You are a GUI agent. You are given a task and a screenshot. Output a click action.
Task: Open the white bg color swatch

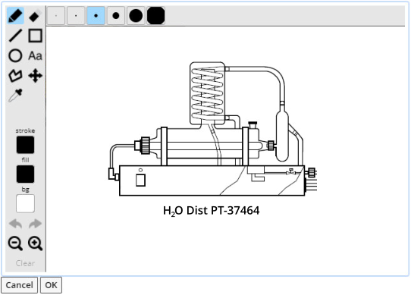point(26,203)
